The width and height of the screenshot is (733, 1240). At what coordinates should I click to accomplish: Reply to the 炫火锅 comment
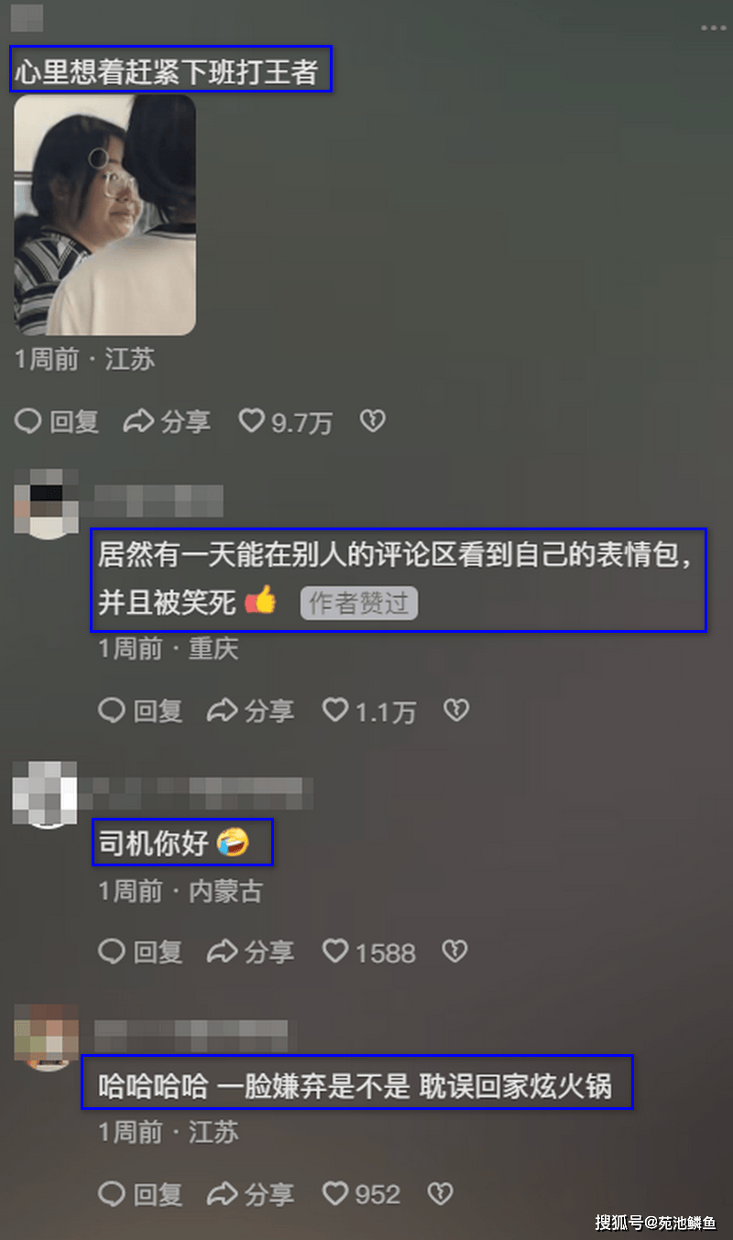click(x=140, y=1193)
